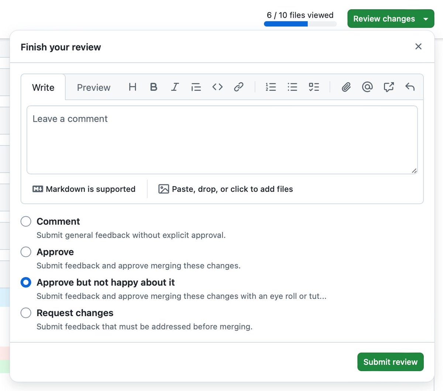Reference an issue or pull request icon
Screen dimensions: 443x391
389,87
